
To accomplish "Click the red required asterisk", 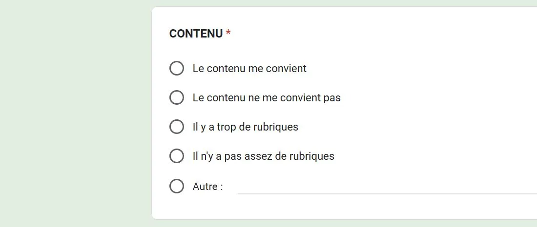I will pos(228,34).
